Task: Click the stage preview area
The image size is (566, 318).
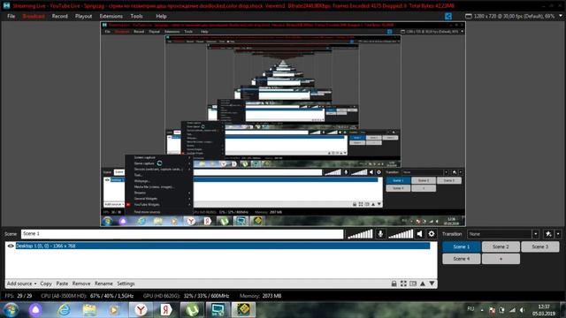Action: (x=283, y=124)
